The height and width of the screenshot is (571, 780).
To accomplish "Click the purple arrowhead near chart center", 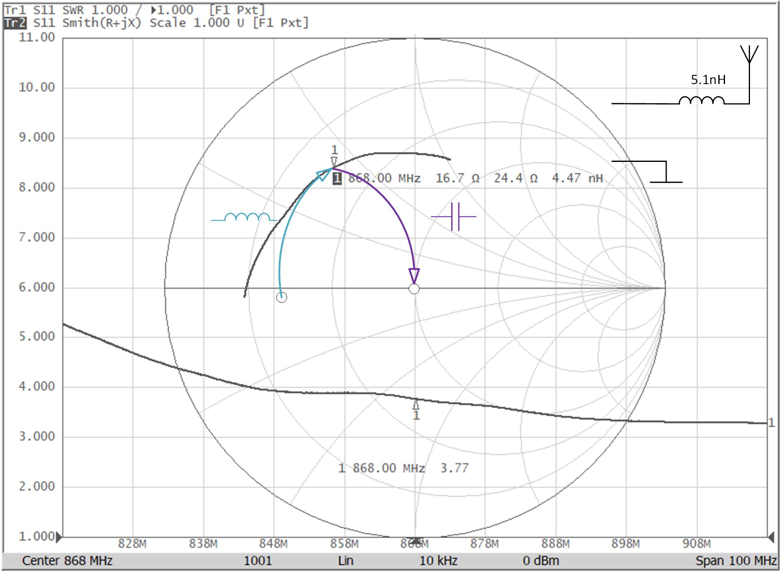I will [x=414, y=276].
